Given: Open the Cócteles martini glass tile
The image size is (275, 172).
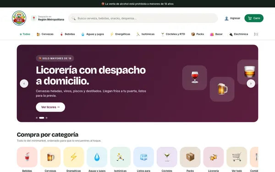Looking at the screenshot, I should [167, 157].
